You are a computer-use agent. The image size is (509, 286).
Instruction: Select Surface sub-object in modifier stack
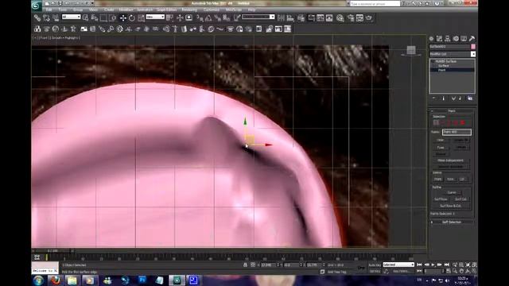444,65
